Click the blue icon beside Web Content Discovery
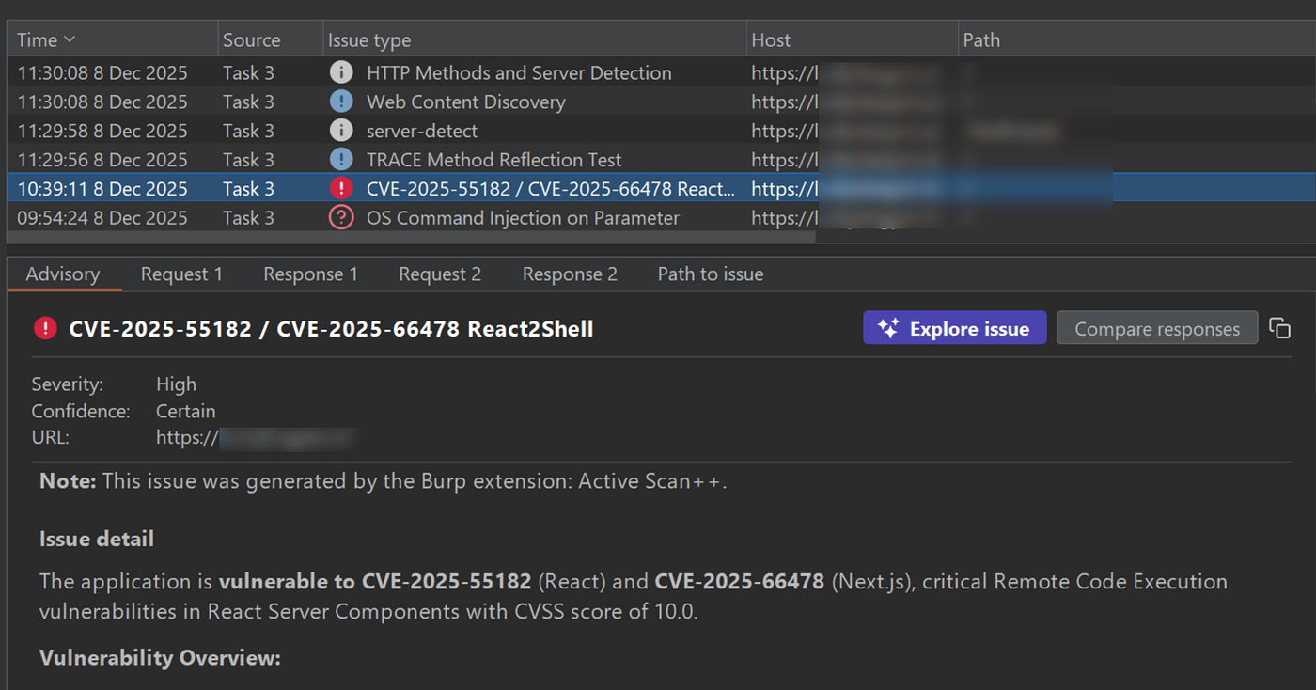The height and width of the screenshot is (690, 1316). click(341, 102)
